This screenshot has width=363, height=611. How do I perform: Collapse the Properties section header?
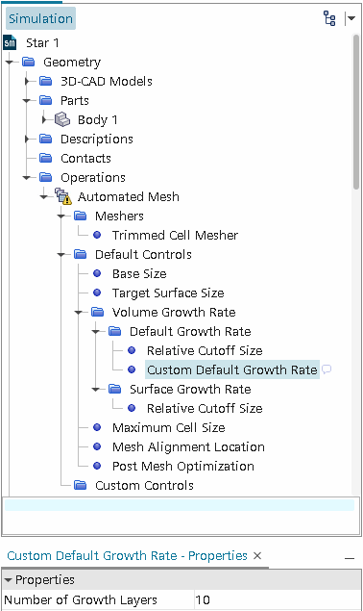pyautogui.click(x=8, y=580)
